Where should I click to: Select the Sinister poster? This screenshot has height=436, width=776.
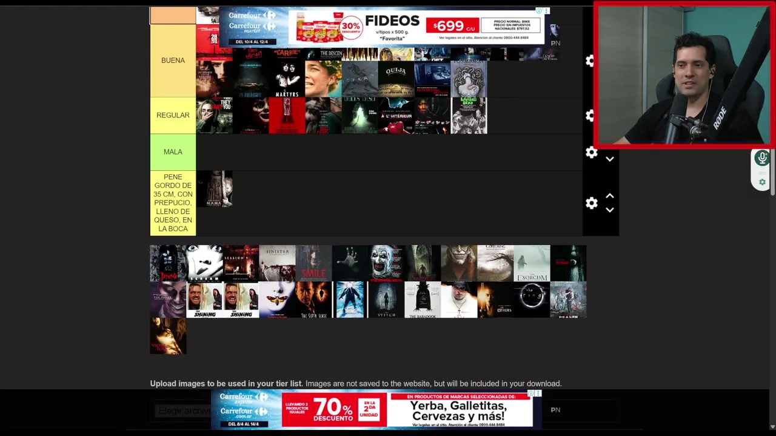[277, 263]
